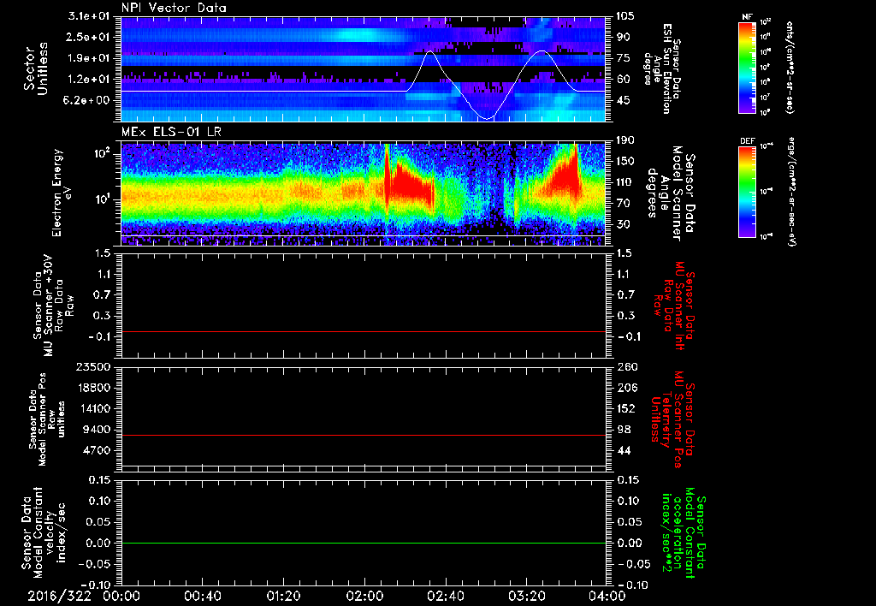Screen dimensions: 876x606
Task: Click the "152" telemetry tick label
Action: (626, 408)
